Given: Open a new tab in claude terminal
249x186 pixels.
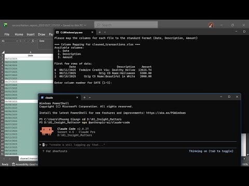Looking at the screenshot, I should point(85,98).
